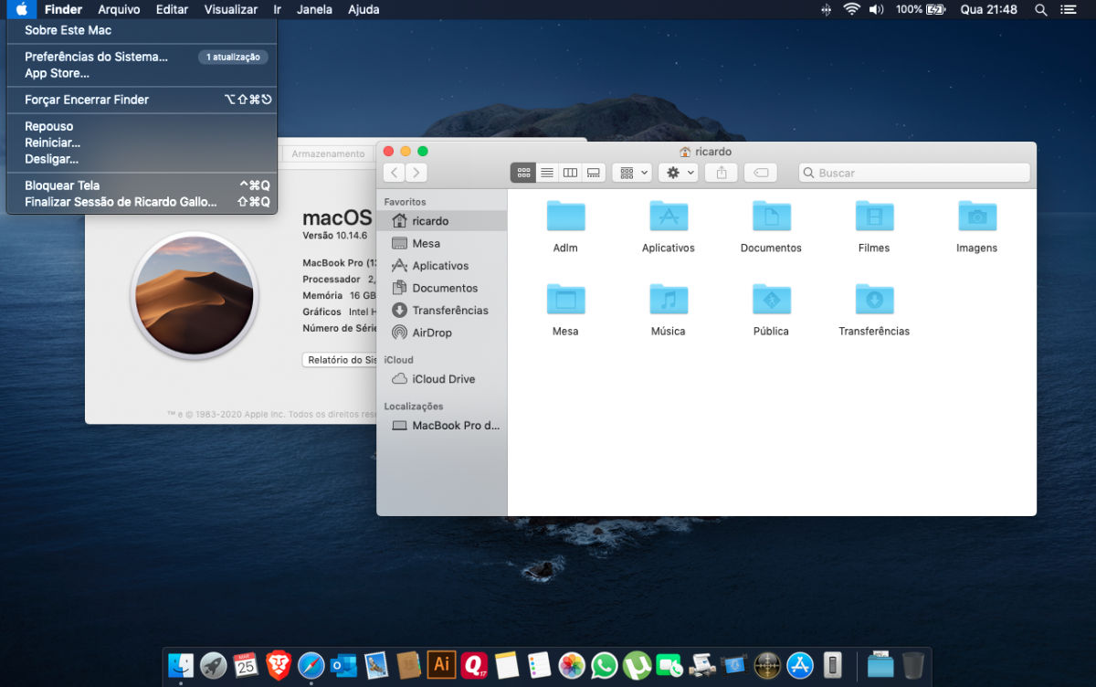Click the Wi-Fi status icon
The width and height of the screenshot is (1096, 687).
click(851, 9)
